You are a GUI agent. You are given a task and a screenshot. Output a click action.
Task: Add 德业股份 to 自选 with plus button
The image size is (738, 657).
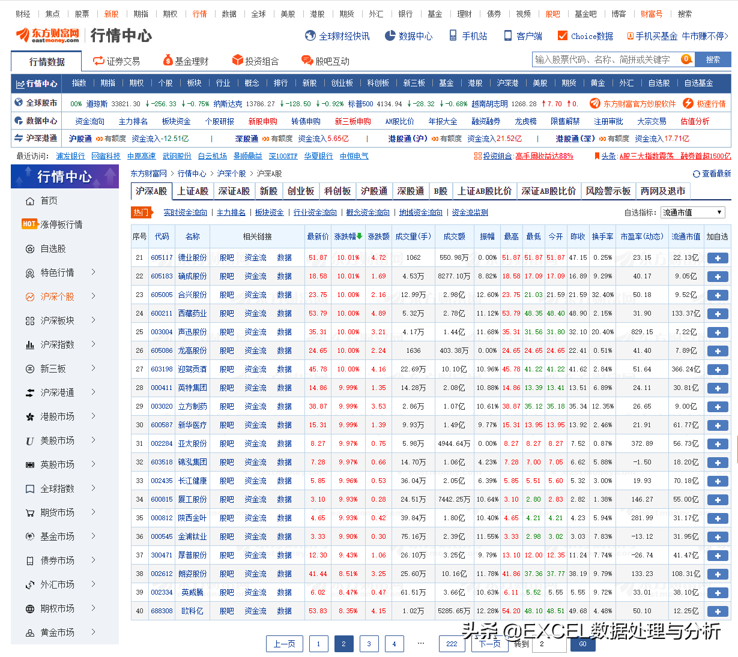point(718,258)
